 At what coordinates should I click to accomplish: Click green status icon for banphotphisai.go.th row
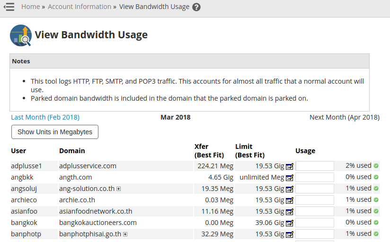click(376, 234)
